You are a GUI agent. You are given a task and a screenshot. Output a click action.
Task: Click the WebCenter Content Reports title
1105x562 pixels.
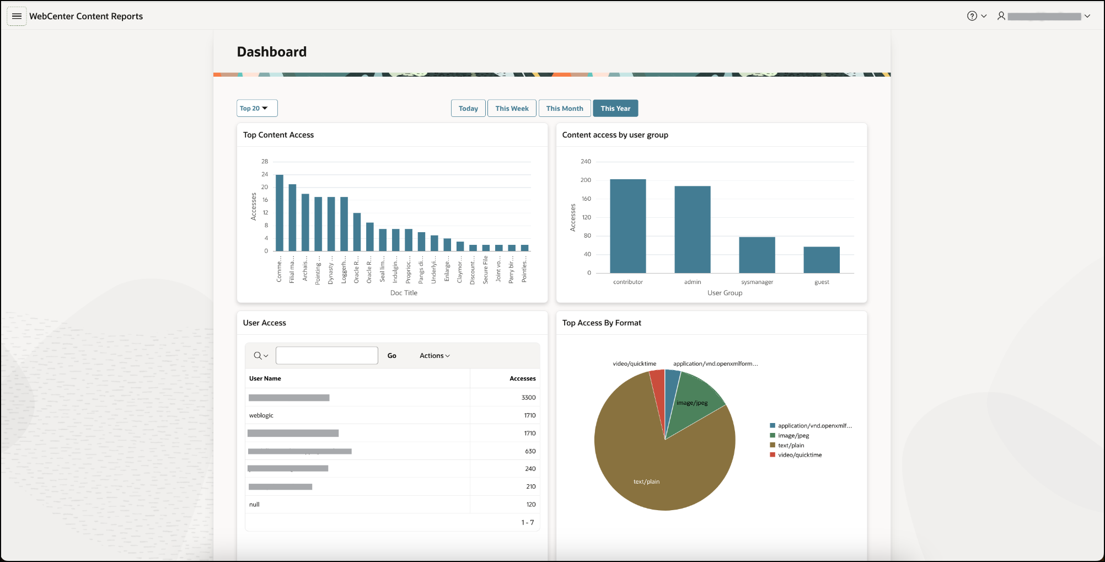(x=86, y=16)
